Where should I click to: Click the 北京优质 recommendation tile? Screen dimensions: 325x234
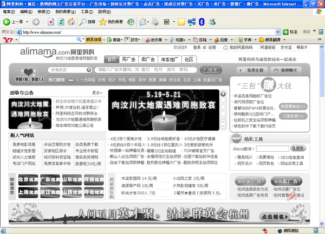coord(28,179)
